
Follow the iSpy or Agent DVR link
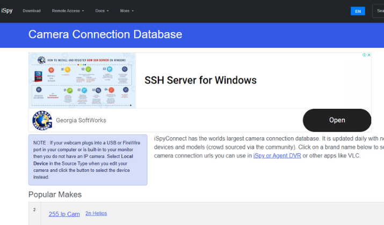coord(277,155)
